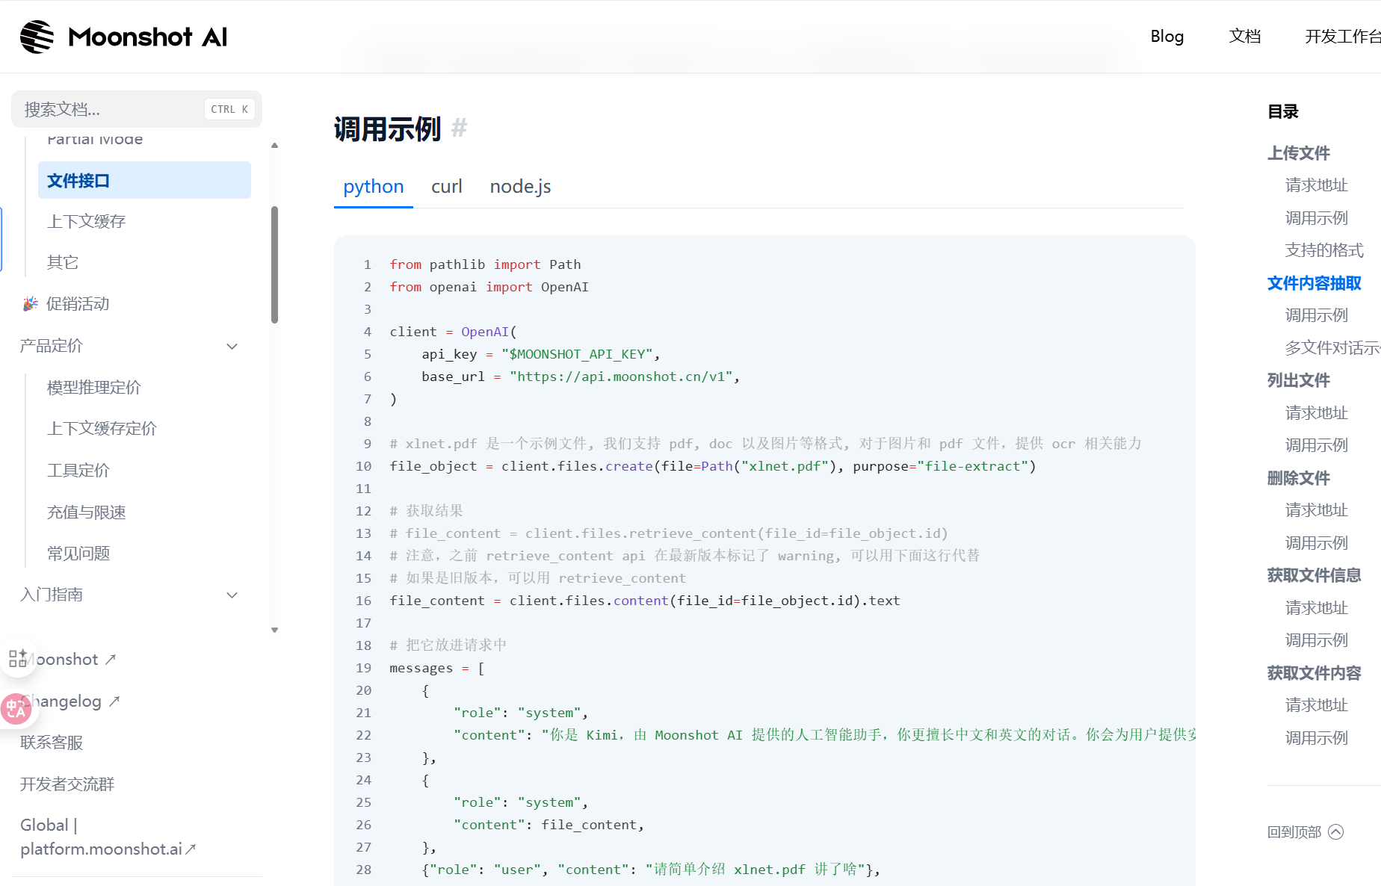This screenshot has height=886, width=1381.
Task: Switch to the curl code tab
Action: 447,186
